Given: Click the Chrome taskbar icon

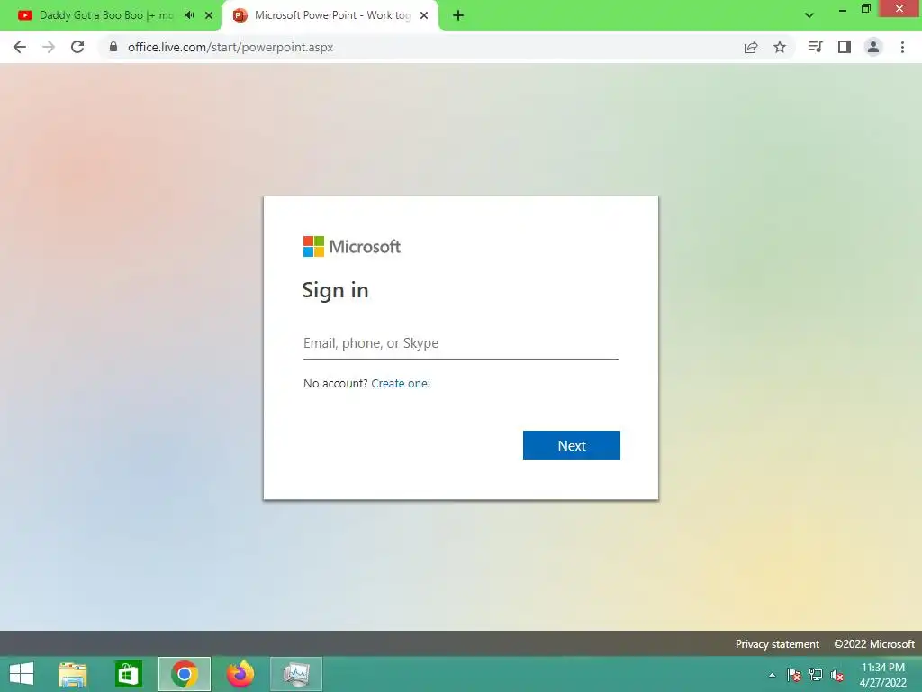Looking at the screenshot, I should (x=184, y=674).
